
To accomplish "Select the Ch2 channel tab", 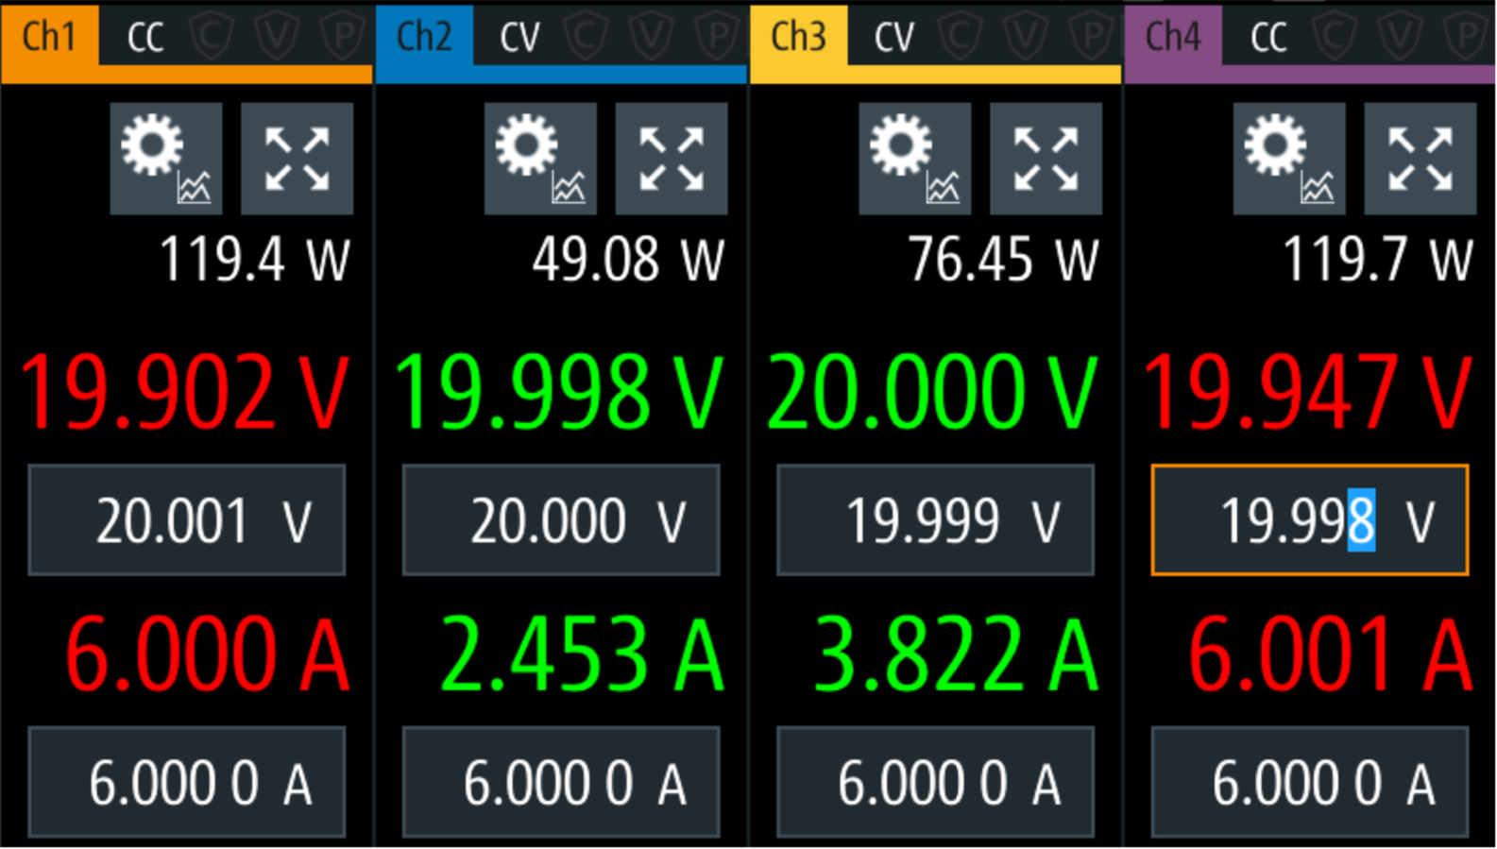I will click(x=424, y=36).
